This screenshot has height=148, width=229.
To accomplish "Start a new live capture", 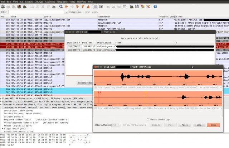I will point(14,6).
